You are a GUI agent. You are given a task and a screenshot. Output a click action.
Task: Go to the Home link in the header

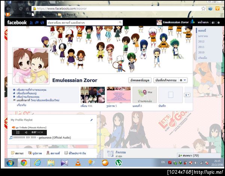click(x=203, y=23)
